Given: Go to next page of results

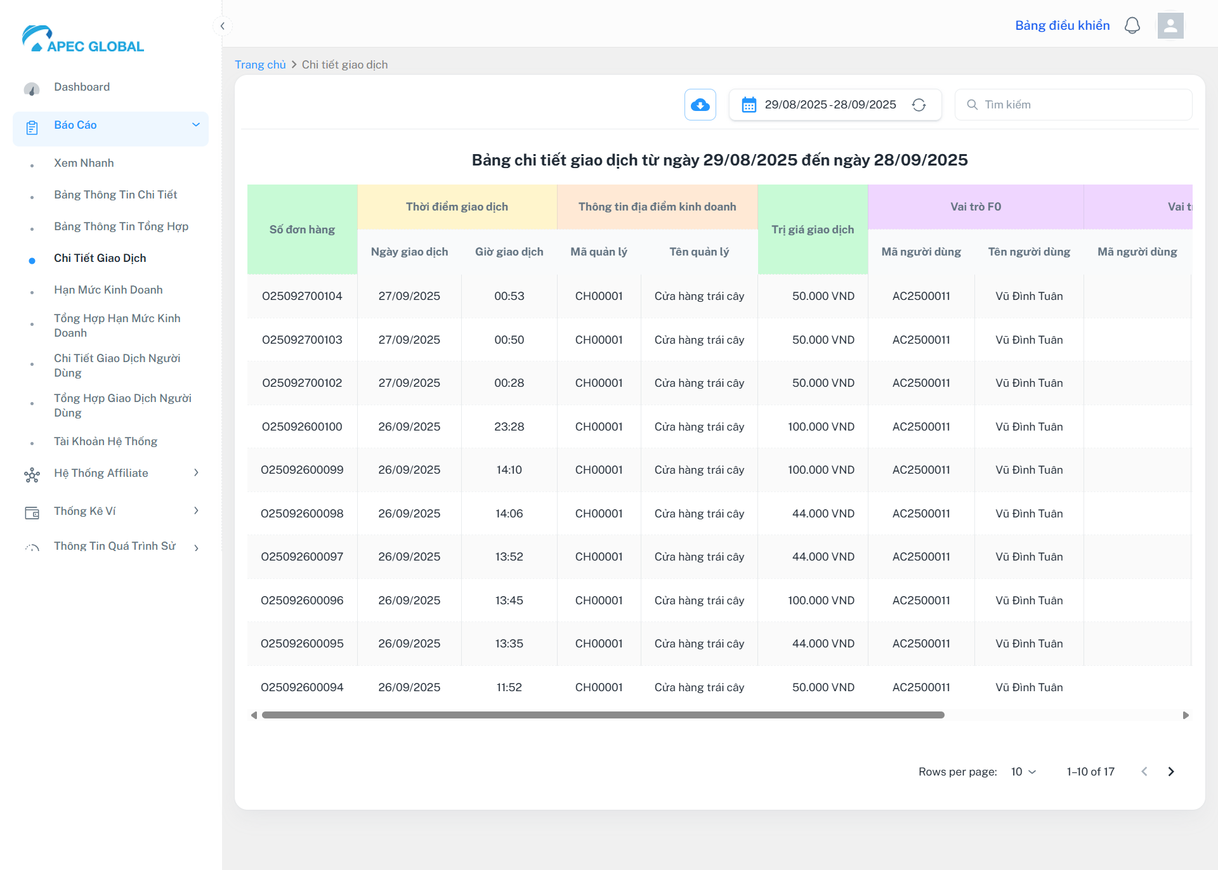Looking at the screenshot, I should (x=1171, y=772).
